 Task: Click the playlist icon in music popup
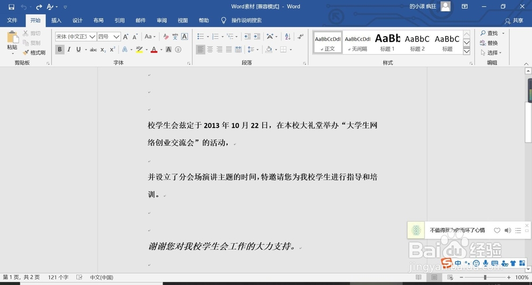[518, 230]
